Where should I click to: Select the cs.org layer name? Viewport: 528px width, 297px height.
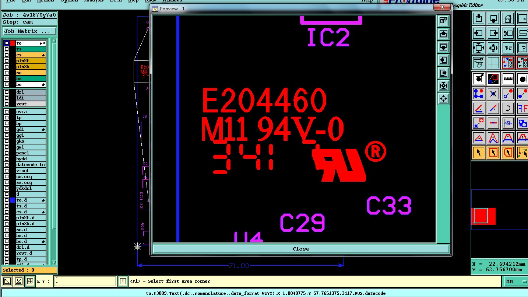pyautogui.click(x=31, y=177)
